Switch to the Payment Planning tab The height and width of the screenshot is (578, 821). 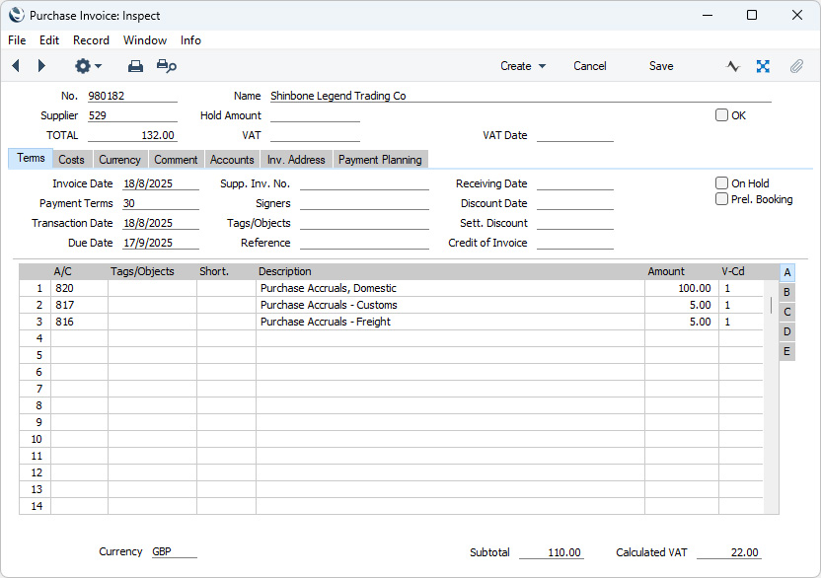[x=380, y=160]
